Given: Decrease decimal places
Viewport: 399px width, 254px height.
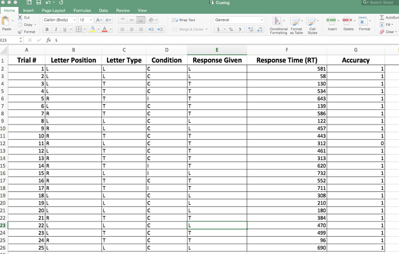Looking at the screenshot, I should (260, 29).
